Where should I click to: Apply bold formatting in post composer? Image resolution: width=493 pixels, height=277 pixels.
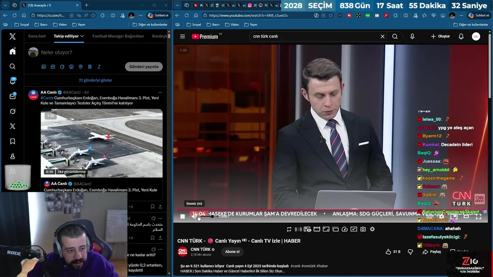(90, 67)
